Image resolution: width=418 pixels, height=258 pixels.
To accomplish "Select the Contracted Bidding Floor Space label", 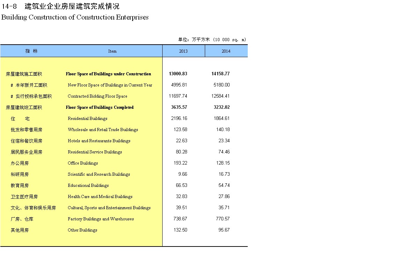I will point(97,96).
